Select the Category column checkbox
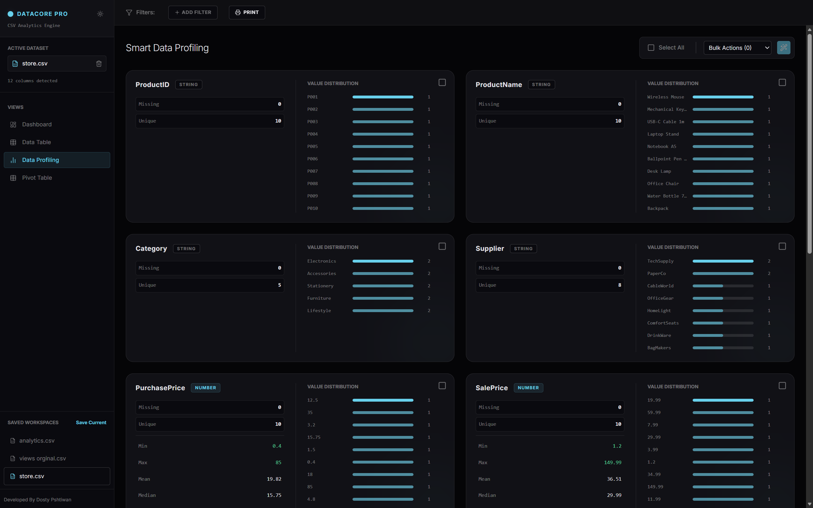Image resolution: width=813 pixels, height=508 pixels. tap(442, 247)
